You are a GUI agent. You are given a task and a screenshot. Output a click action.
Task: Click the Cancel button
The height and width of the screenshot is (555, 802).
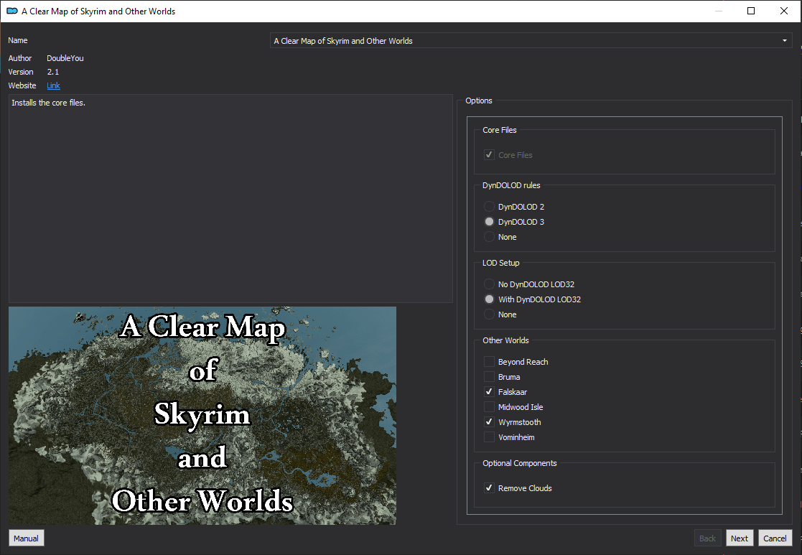775,538
